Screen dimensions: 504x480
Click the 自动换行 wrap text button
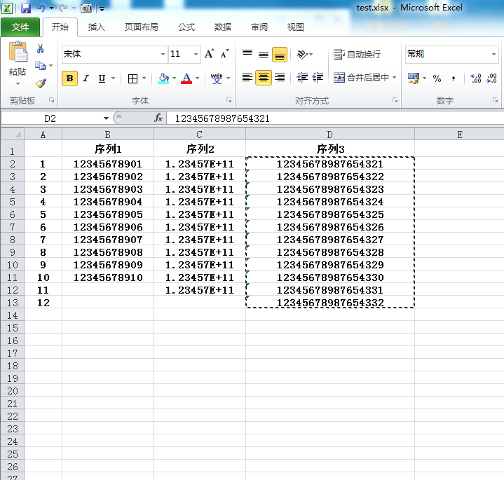coord(357,54)
